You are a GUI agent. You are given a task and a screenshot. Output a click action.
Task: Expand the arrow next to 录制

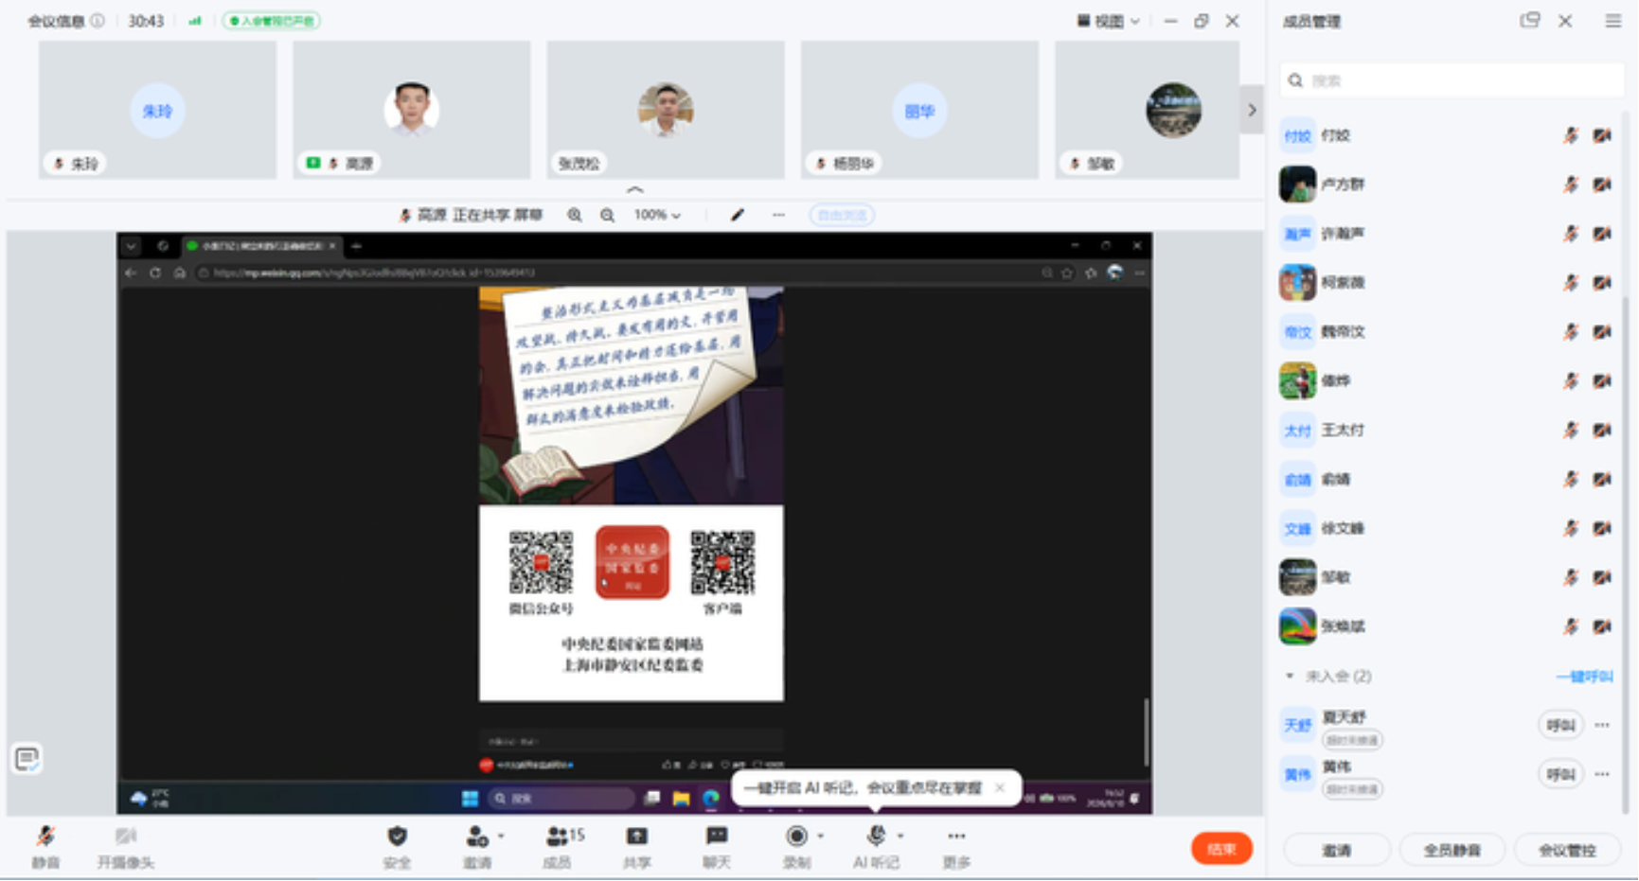[820, 836]
